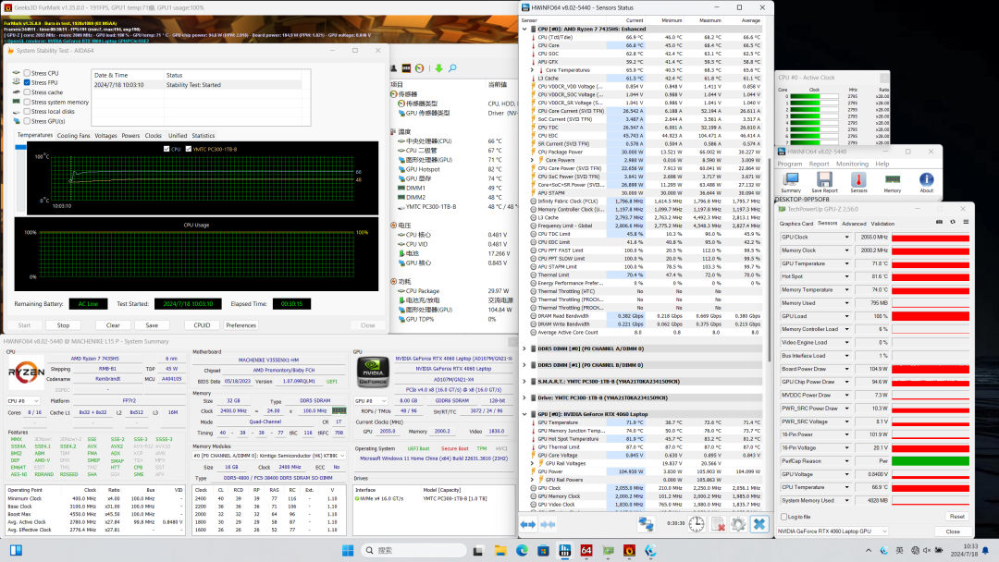Click the HWiNFO sensor settings gear icon
The width and height of the screenshot is (999, 562).
(738, 524)
